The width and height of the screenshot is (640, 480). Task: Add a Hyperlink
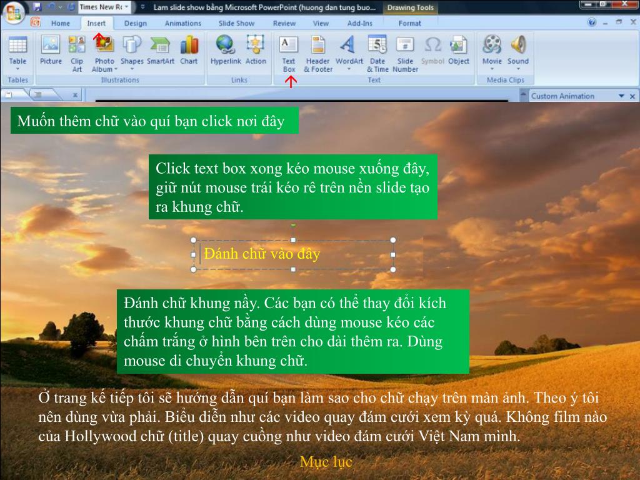[x=226, y=50]
